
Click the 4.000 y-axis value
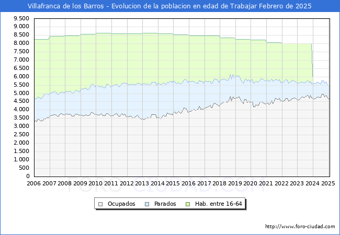click(x=21, y=110)
